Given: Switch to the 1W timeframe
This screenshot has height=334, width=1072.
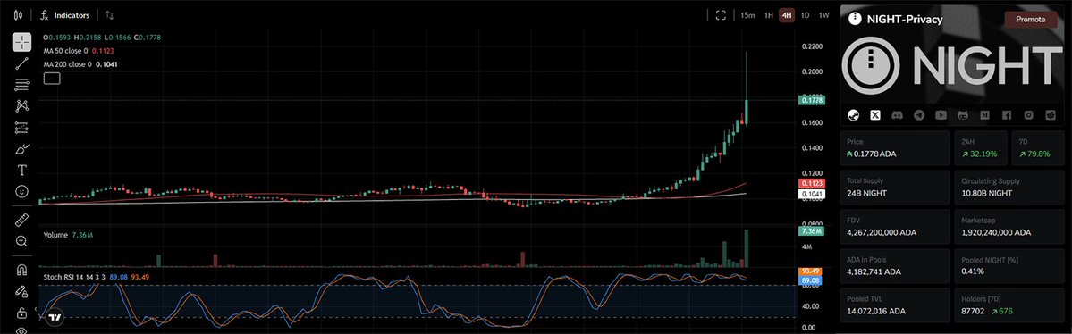Looking at the screenshot, I should click(x=824, y=15).
